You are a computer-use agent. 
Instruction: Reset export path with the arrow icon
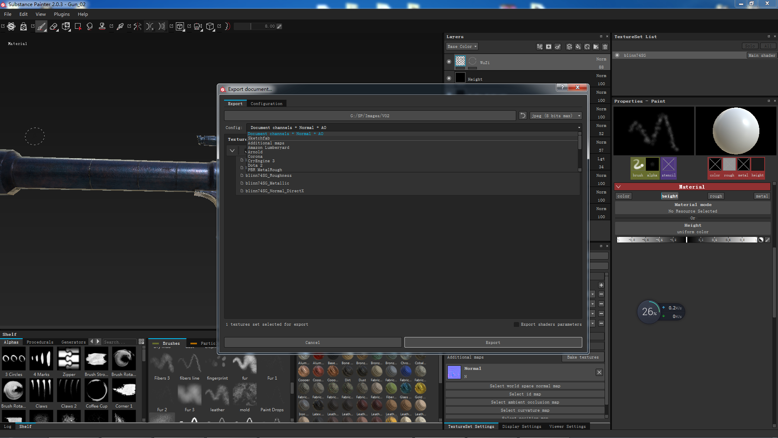click(523, 116)
